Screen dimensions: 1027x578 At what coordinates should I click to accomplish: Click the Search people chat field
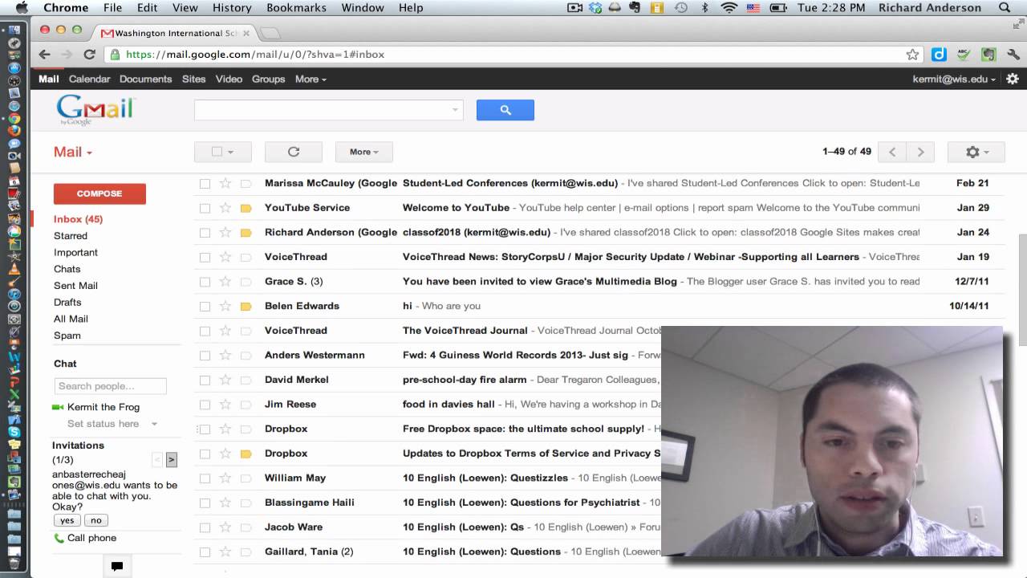click(x=110, y=386)
